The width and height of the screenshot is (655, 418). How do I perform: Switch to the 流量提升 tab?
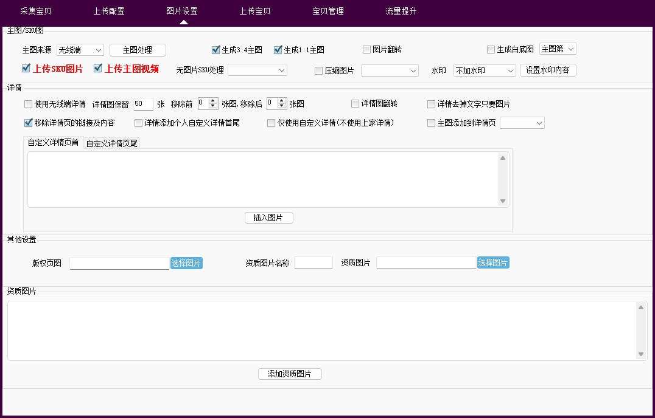point(401,12)
